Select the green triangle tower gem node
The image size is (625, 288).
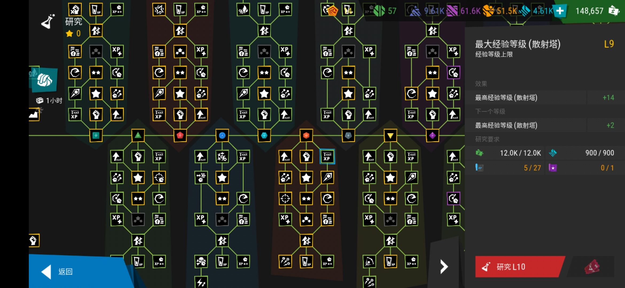coord(138,135)
